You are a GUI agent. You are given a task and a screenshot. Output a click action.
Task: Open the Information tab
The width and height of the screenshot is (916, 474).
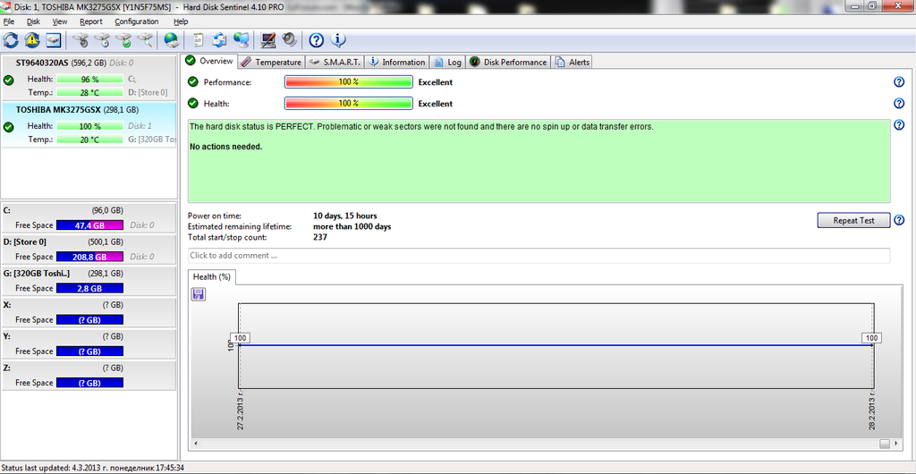[396, 62]
